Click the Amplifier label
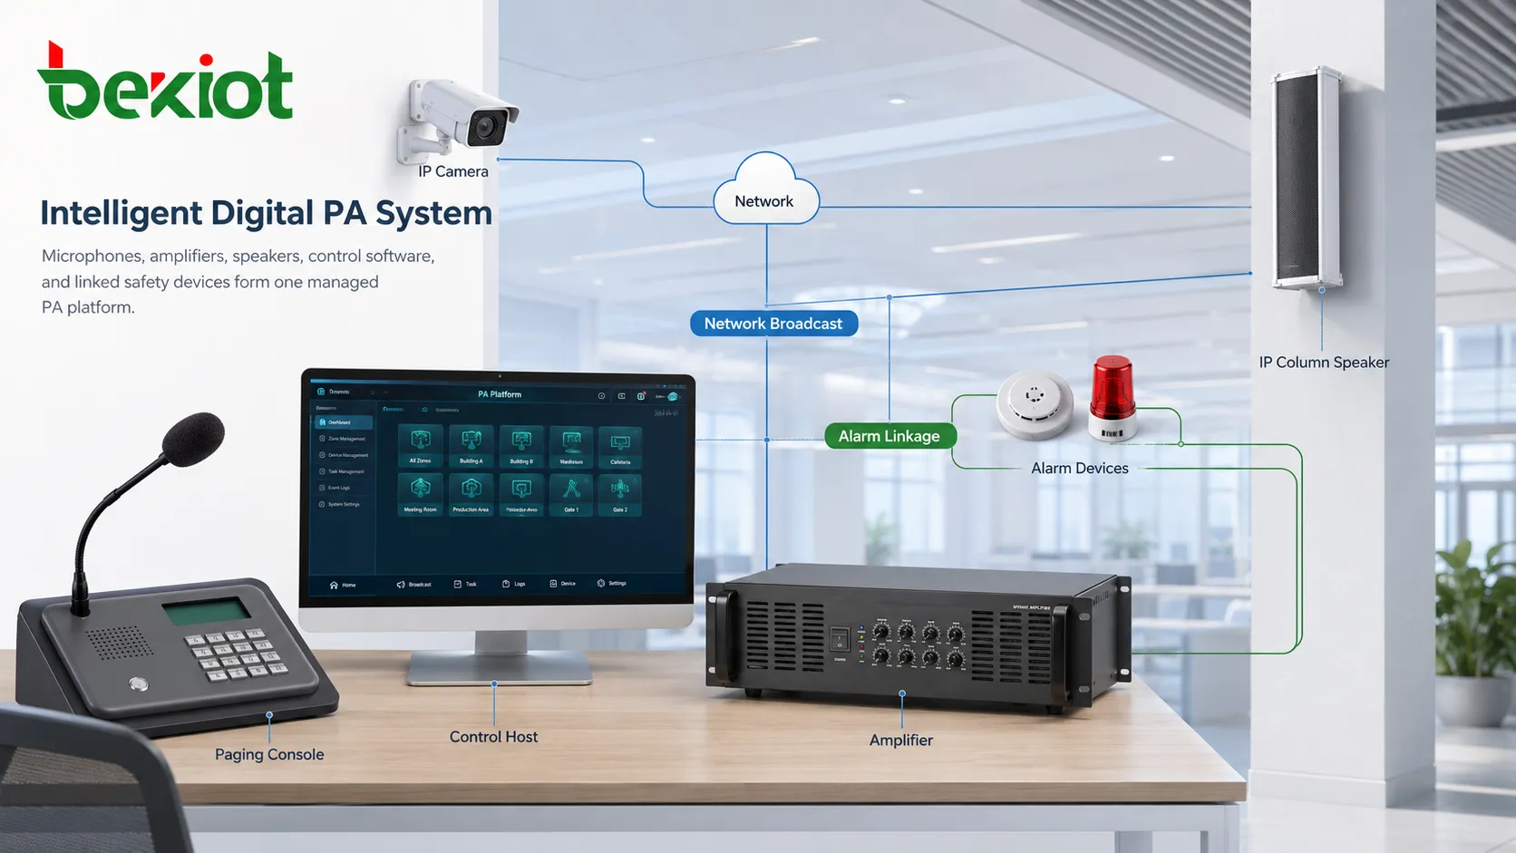This screenshot has width=1516, height=853. coord(901,741)
